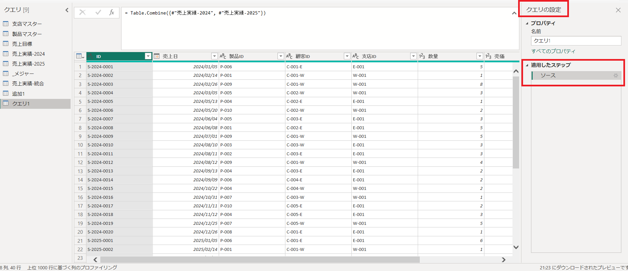Click the gear icon on ソース step

[x=615, y=75]
